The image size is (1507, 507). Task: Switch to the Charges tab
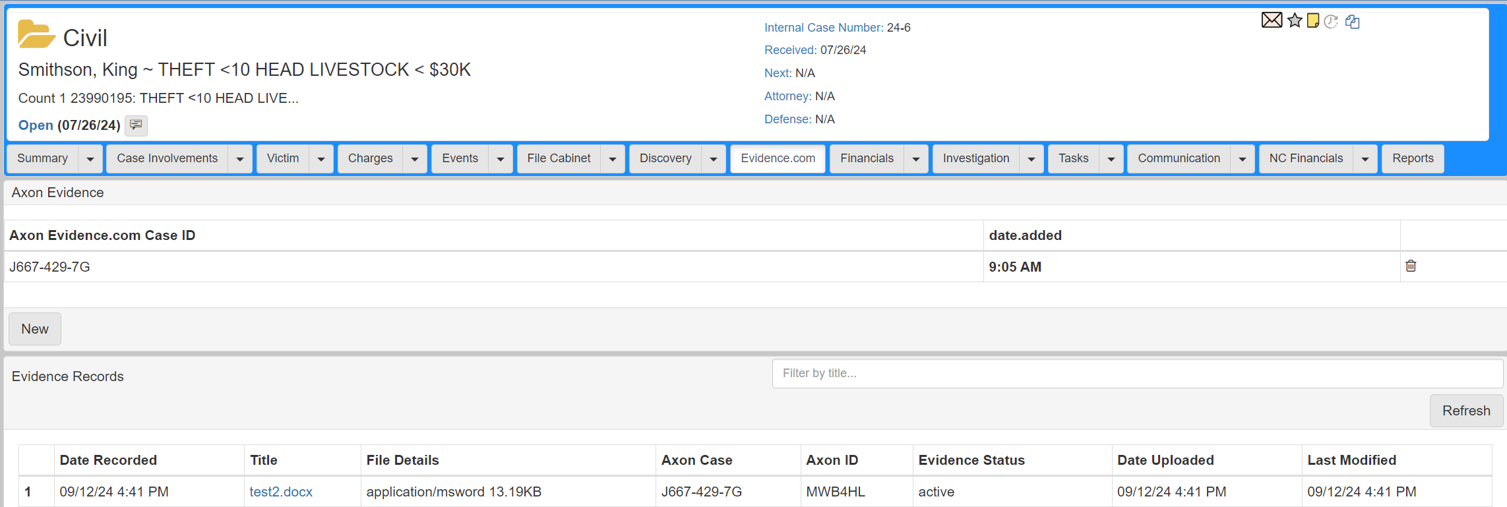tap(371, 159)
